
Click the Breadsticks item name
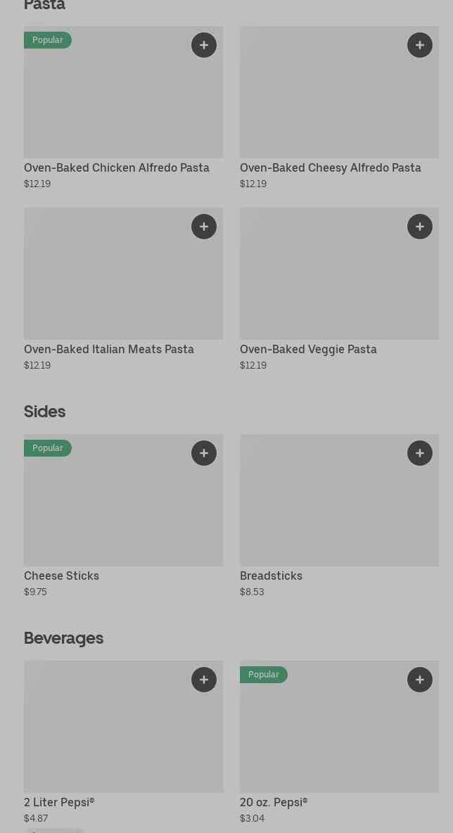pos(271,576)
